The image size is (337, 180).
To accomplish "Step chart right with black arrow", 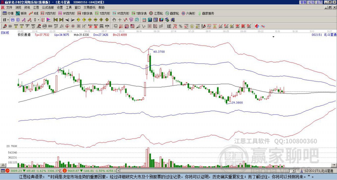I will 73,20.
